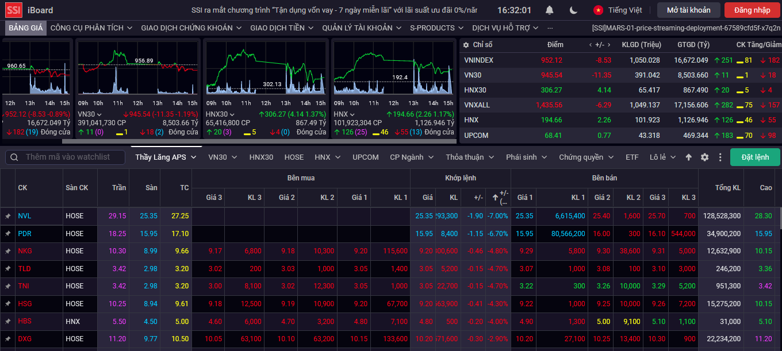Click the pin icon for TLD row
This screenshot has height=351, width=782.
pyautogui.click(x=7, y=269)
